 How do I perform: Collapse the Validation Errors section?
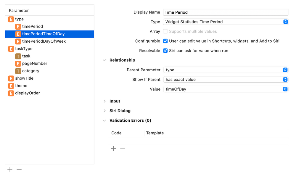tap(104, 120)
